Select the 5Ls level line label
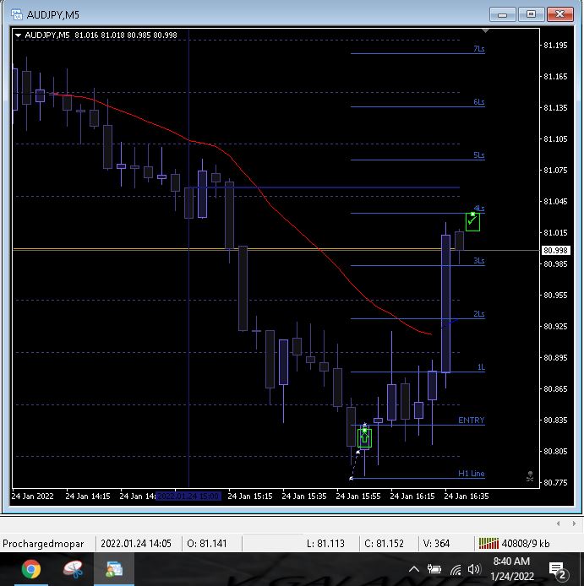584x586 pixels. point(479,155)
